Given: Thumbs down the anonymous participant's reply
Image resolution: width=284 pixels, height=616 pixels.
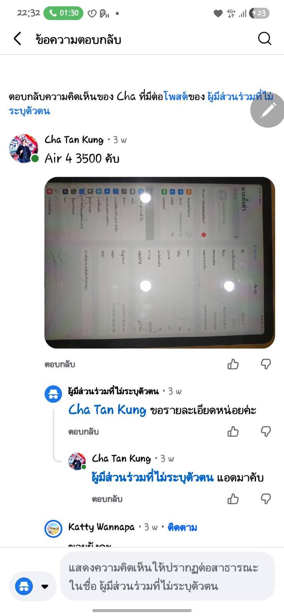Looking at the screenshot, I should tap(266, 431).
